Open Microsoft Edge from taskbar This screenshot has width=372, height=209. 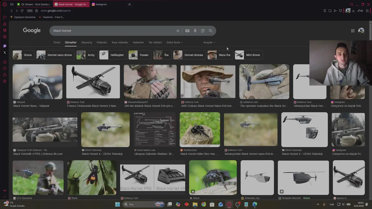[255, 204]
